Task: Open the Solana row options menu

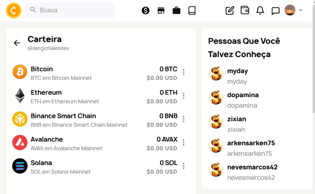Action: (183, 166)
